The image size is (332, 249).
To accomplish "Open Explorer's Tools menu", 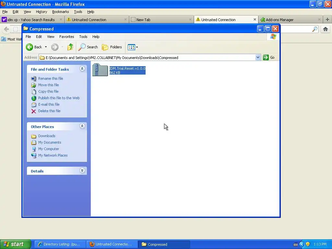I will [83, 37].
